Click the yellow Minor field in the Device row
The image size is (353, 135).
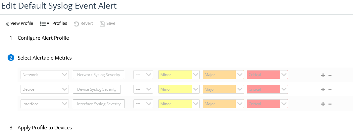(x=175, y=89)
